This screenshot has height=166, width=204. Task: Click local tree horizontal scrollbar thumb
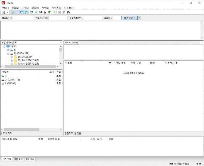pos(30,66)
